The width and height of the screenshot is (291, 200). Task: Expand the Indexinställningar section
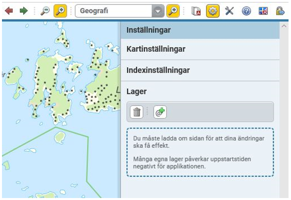(x=200, y=70)
